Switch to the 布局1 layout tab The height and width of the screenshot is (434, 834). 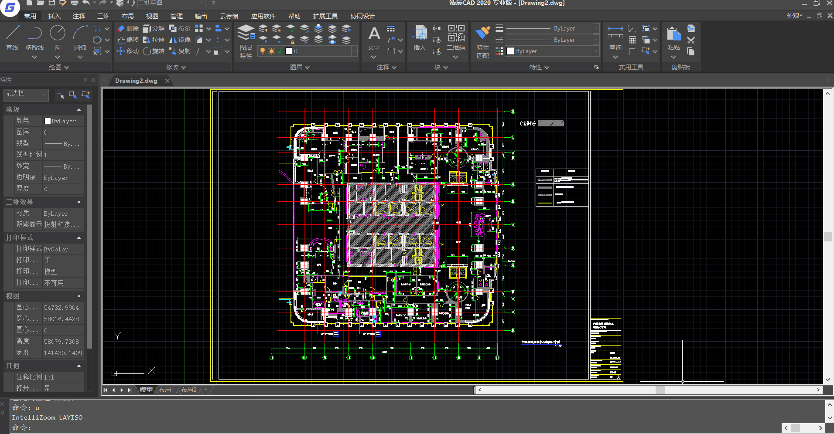click(166, 390)
